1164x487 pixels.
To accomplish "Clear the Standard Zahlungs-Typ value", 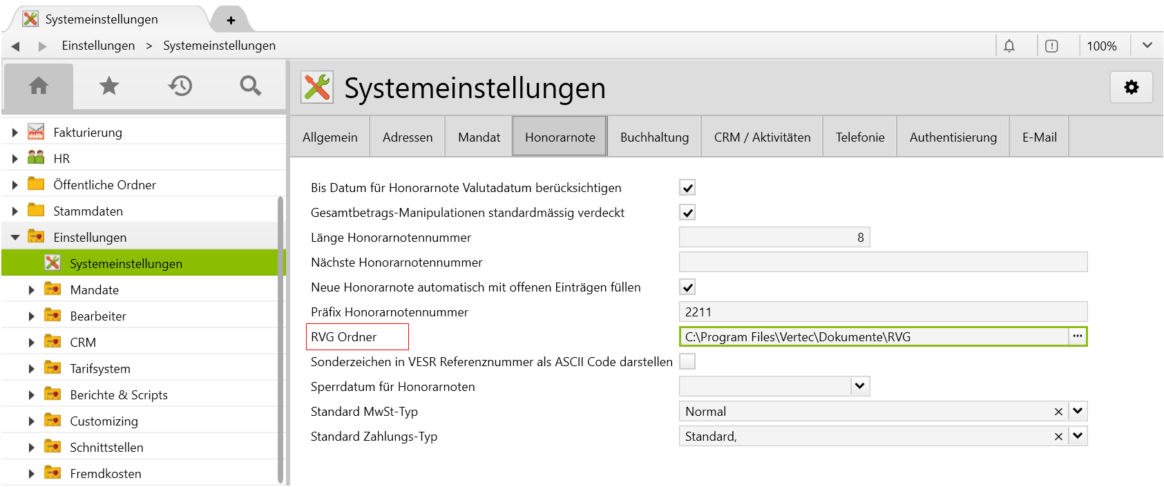I will [1058, 437].
